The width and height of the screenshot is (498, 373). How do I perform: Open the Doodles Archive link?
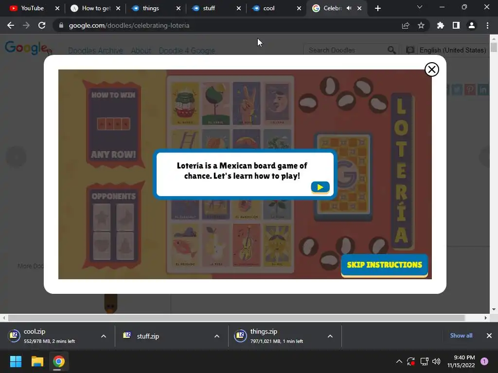coord(95,51)
